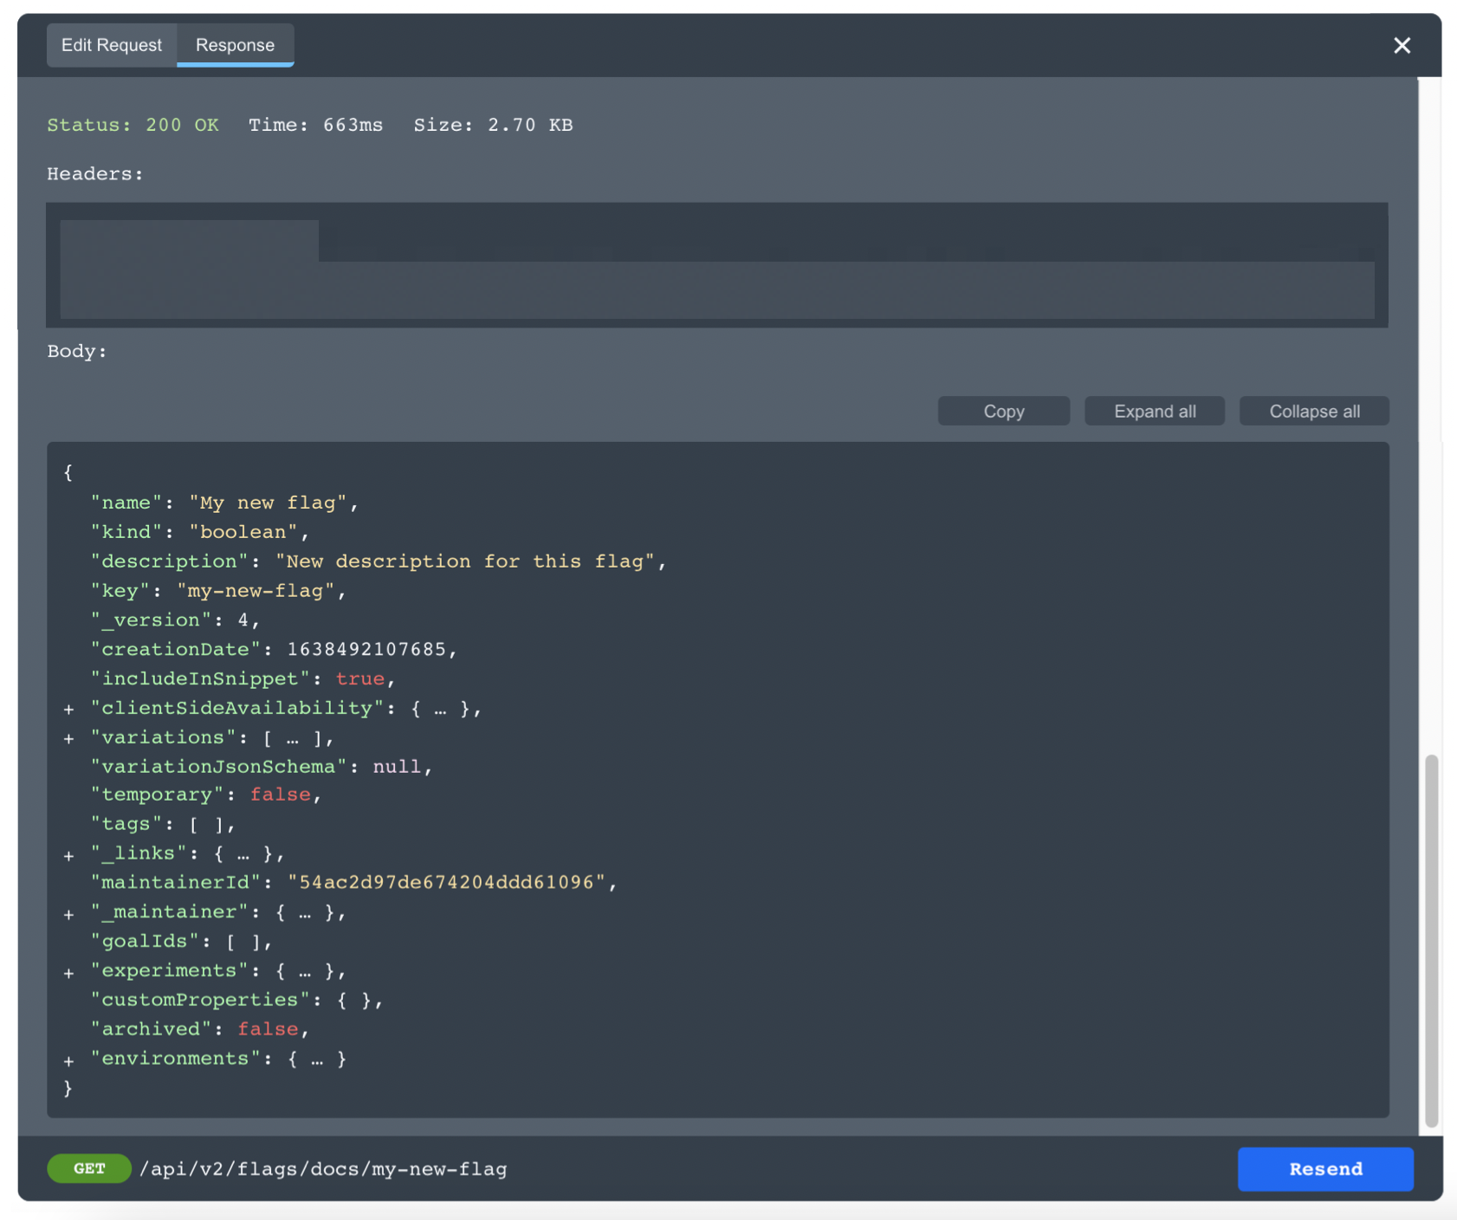Image resolution: width=1457 pixels, height=1220 pixels.
Task: Expand the environments object
Action: (69, 1059)
